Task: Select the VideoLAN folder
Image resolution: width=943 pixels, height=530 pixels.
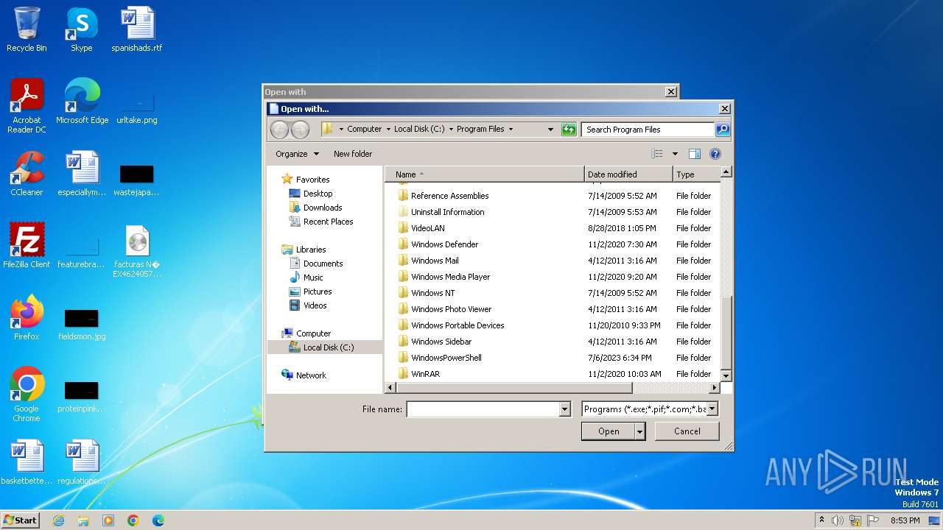Action: pos(428,228)
